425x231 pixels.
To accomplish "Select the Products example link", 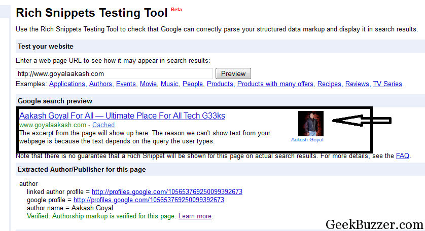I will pos(220,84).
